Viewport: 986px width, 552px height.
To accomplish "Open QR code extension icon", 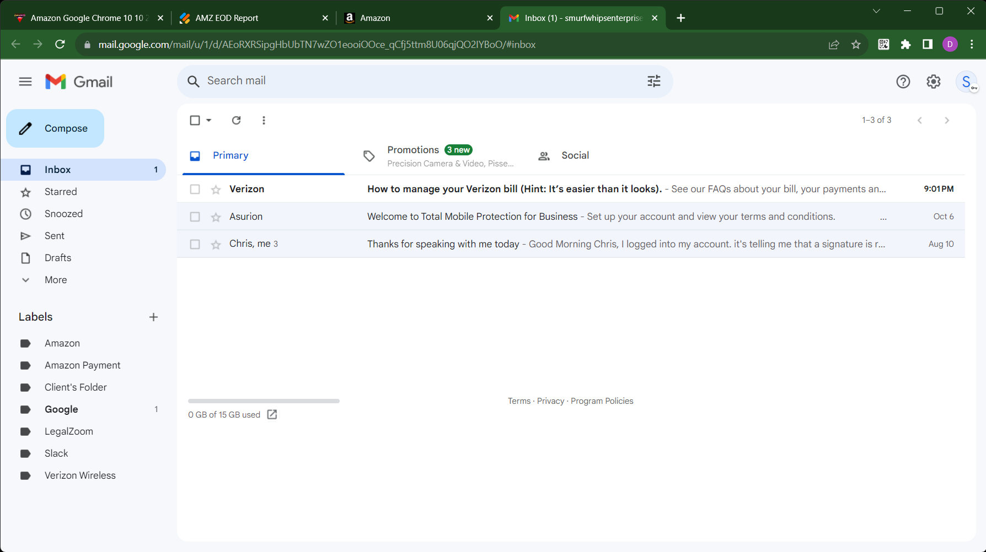I will [x=883, y=45].
